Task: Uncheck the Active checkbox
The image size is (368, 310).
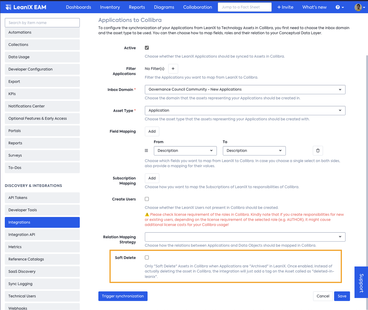Action: [147, 48]
